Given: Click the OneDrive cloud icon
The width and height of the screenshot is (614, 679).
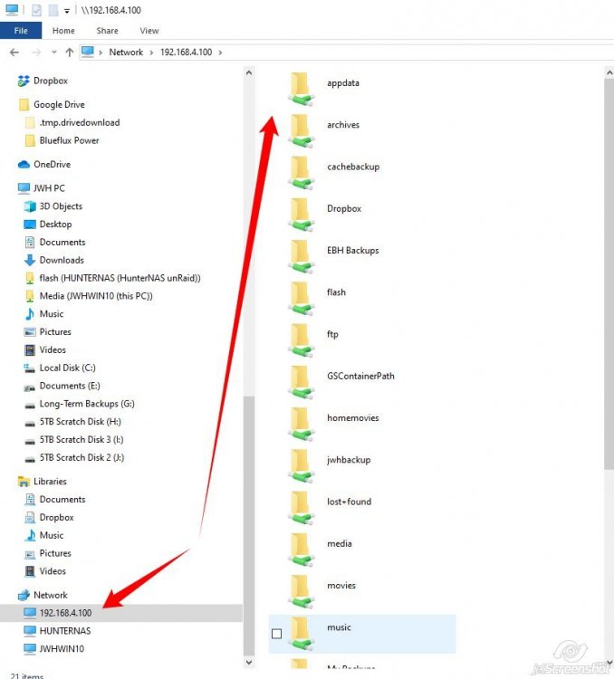Looking at the screenshot, I should pyautogui.click(x=24, y=165).
